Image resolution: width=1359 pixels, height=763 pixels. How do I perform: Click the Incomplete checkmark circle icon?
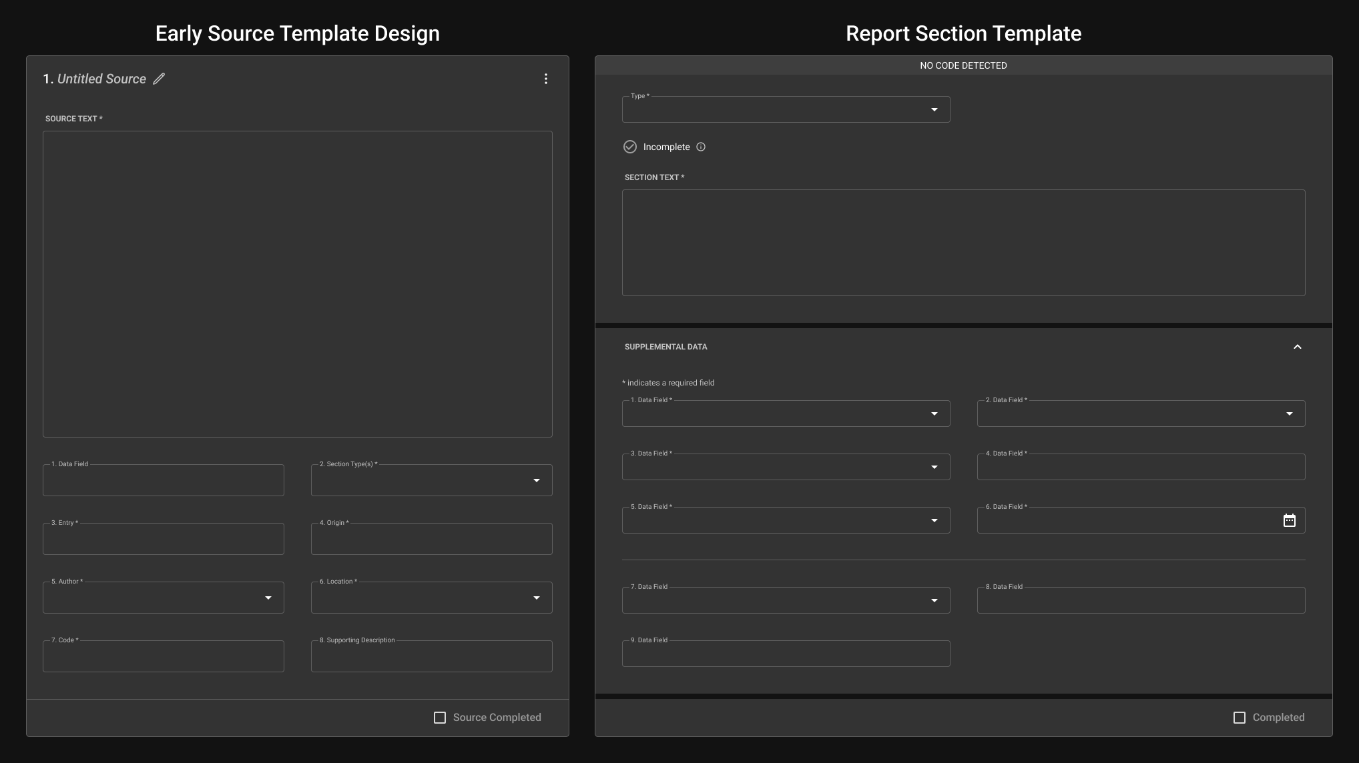pyautogui.click(x=630, y=147)
